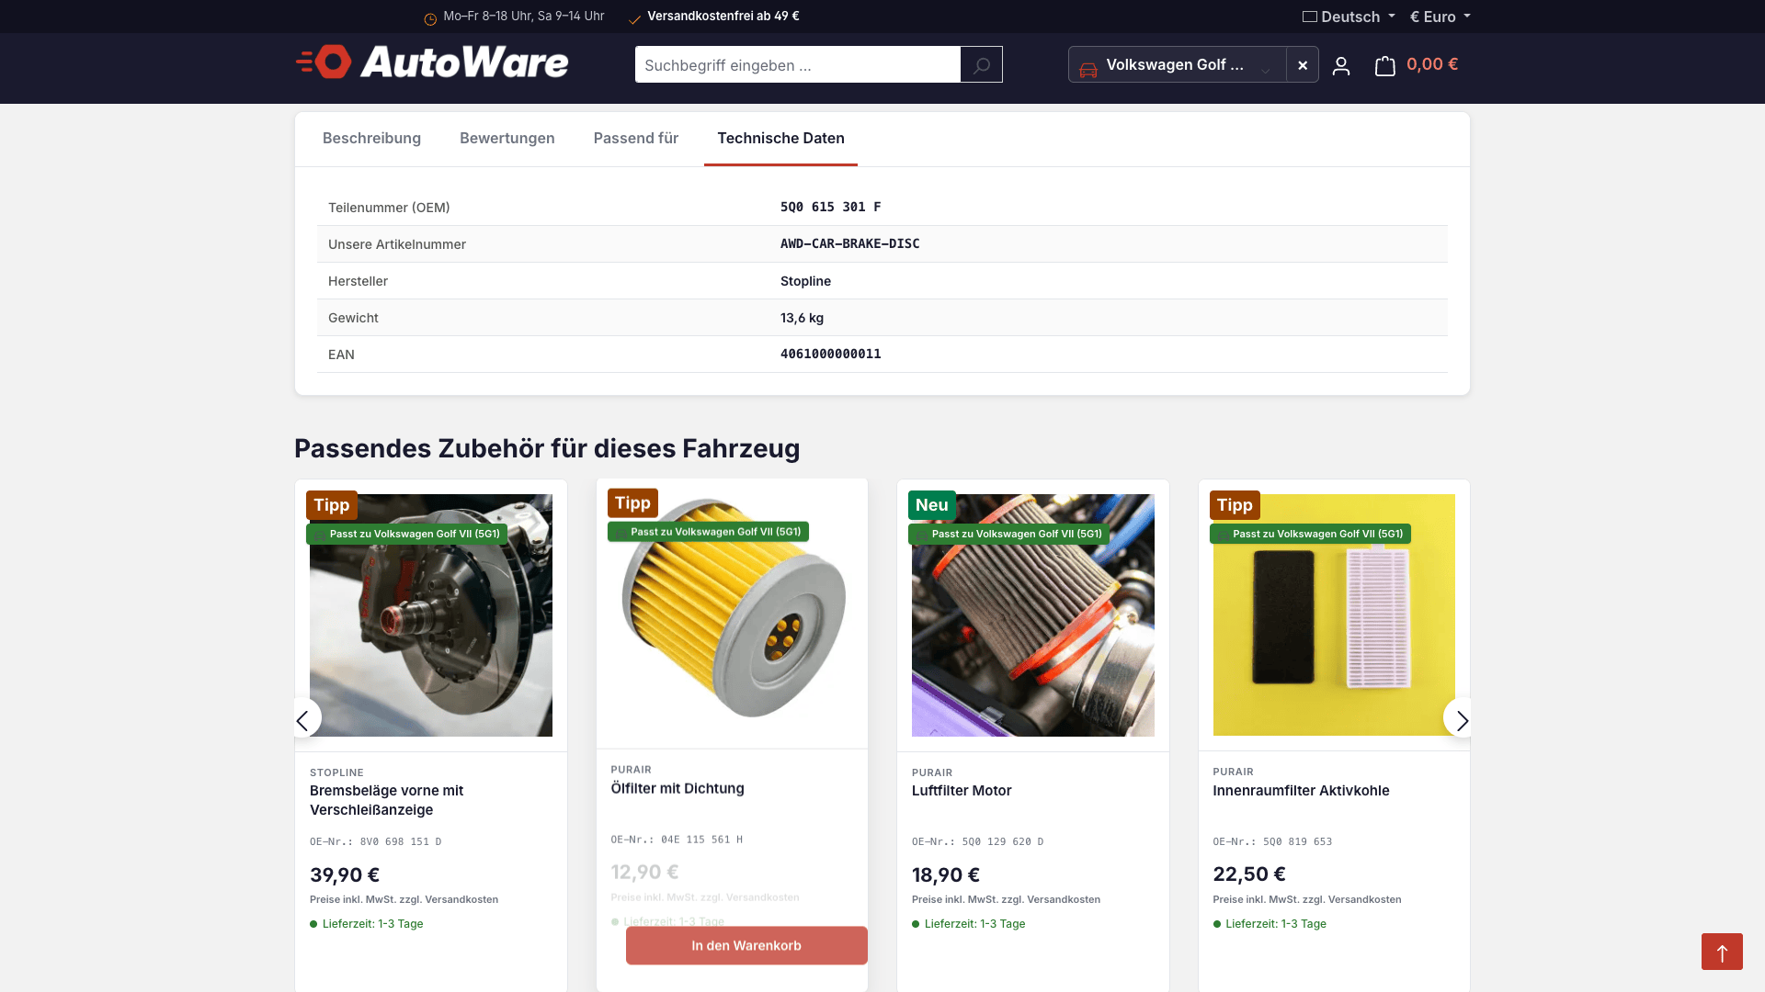
Task: Show previous accessory products in carousel
Action: 303,718
